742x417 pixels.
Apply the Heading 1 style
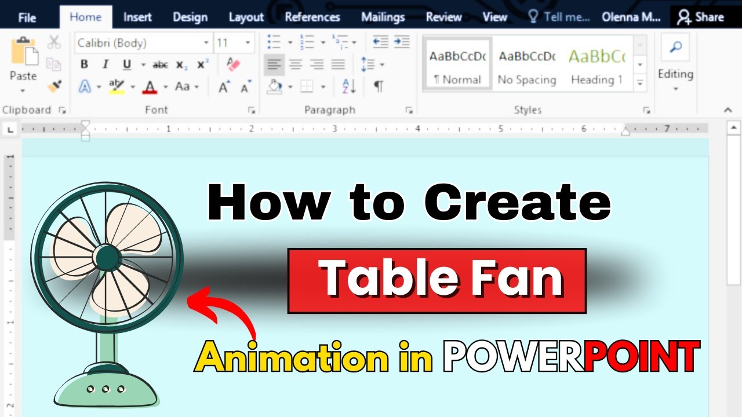pos(596,64)
